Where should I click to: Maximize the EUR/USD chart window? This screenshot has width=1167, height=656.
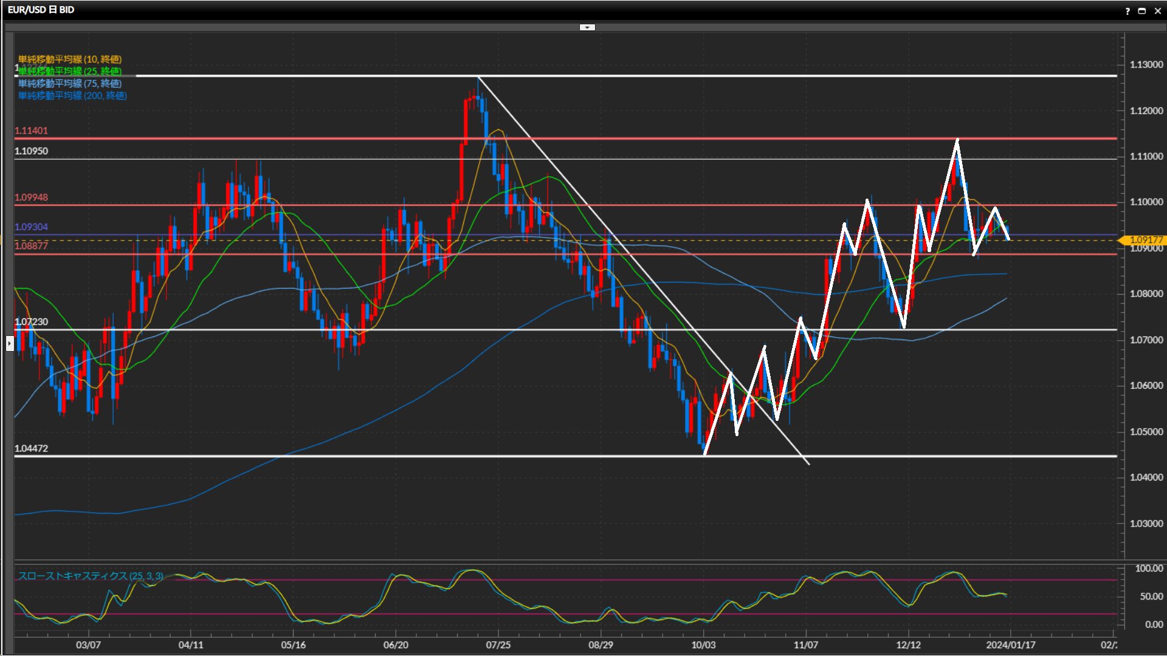(x=1142, y=11)
